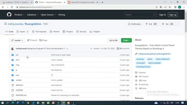Expand the Product menu
This screenshot has width=187, height=105.
point(20,15)
